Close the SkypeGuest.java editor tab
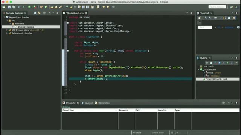 pyautogui.click(x=86, y=13)
